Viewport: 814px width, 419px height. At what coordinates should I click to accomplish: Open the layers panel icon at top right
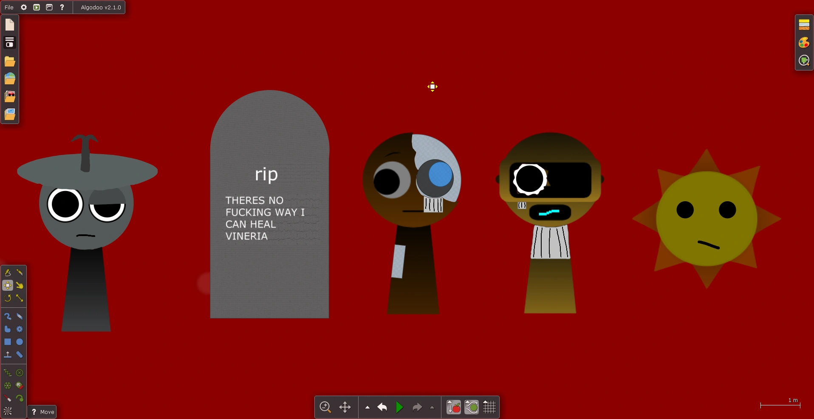(804, 24)
